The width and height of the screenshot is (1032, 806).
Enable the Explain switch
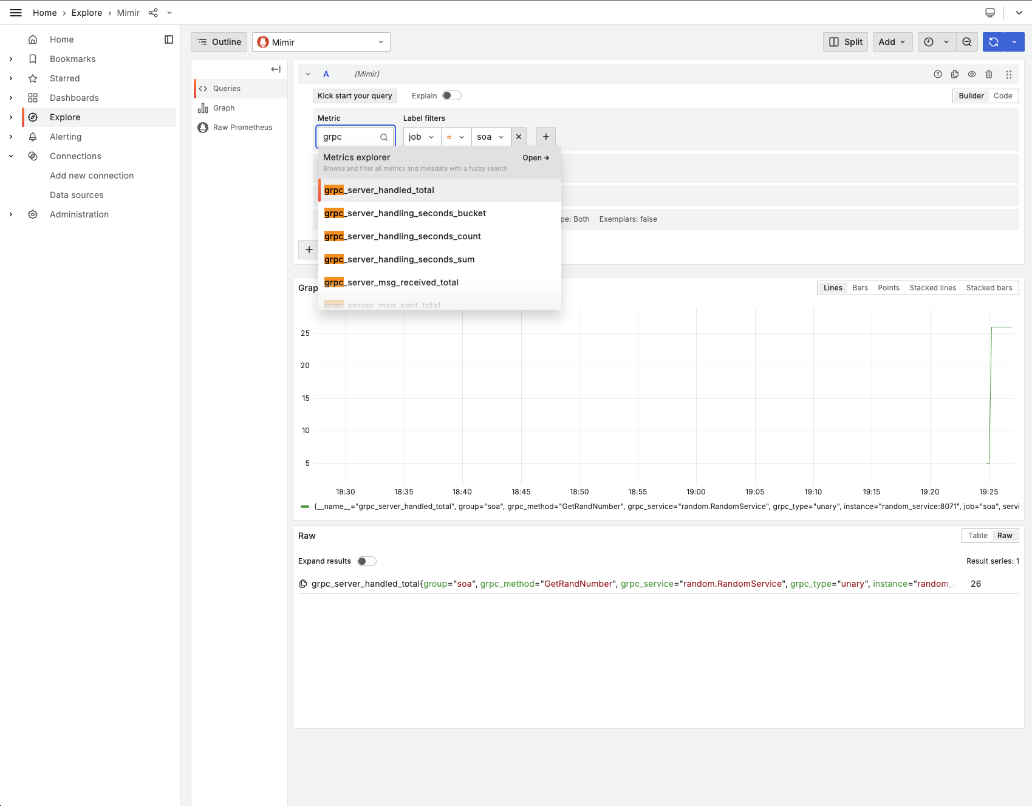[452, 95]
